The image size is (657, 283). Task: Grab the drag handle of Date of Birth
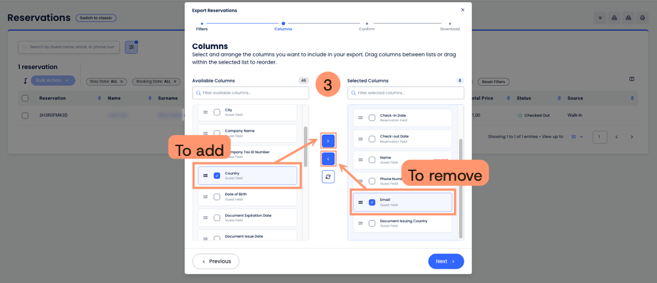click(x=205, y=197)
